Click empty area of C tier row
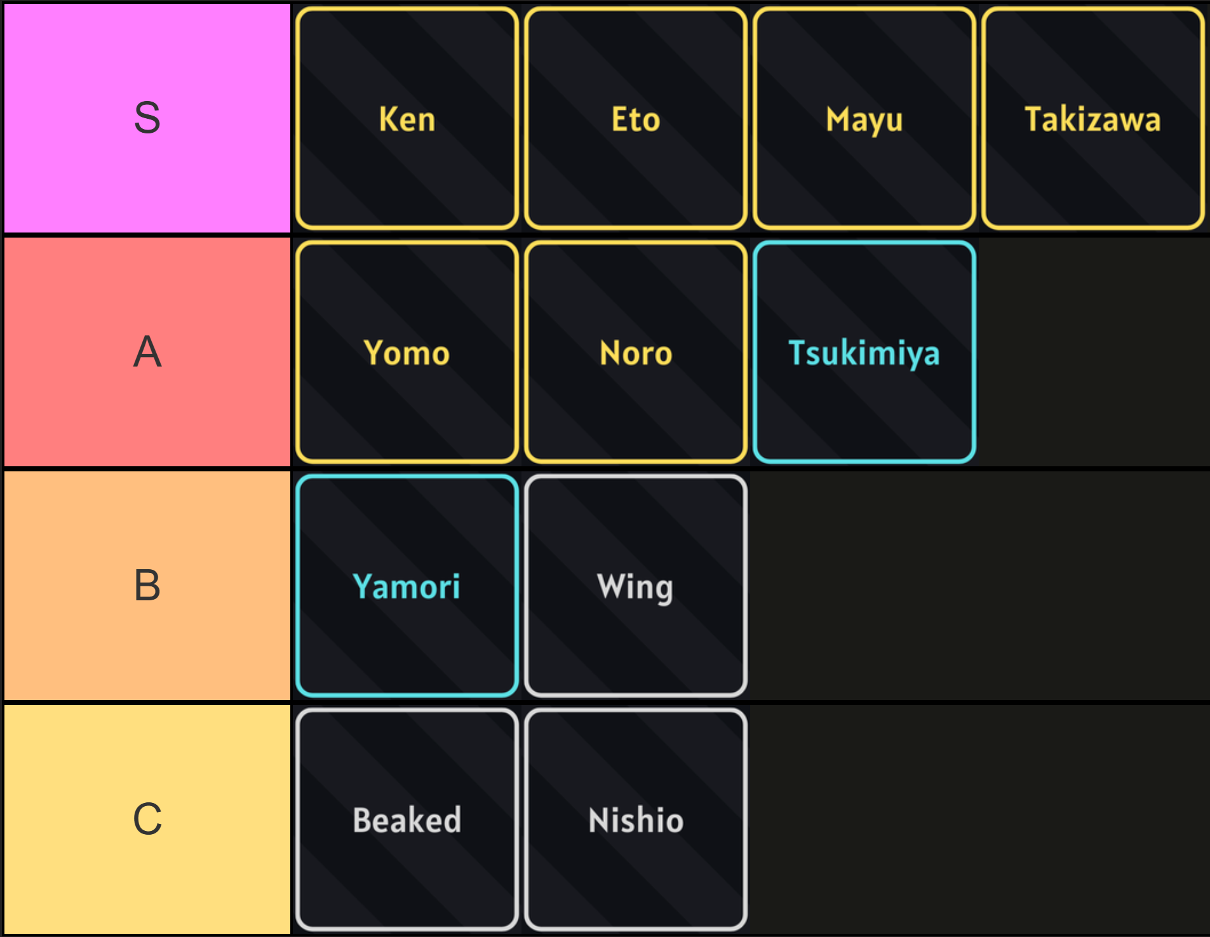 pyautogui.click(x=978, y=819)
